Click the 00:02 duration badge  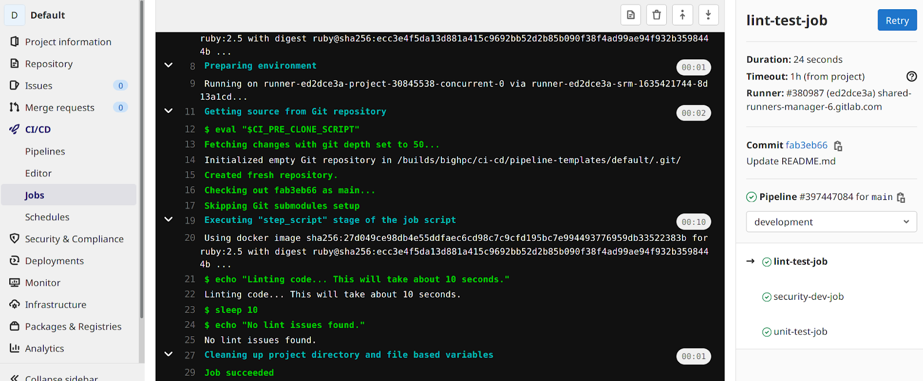(693, 113)
